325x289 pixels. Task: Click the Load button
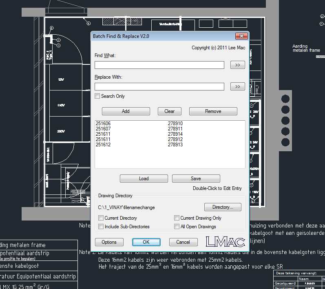[x=144, y=179]
